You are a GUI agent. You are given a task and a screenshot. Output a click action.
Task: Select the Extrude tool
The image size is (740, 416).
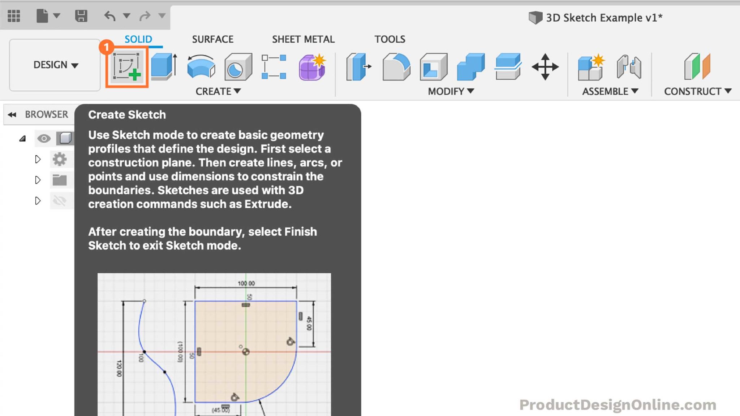pos(163,67)
